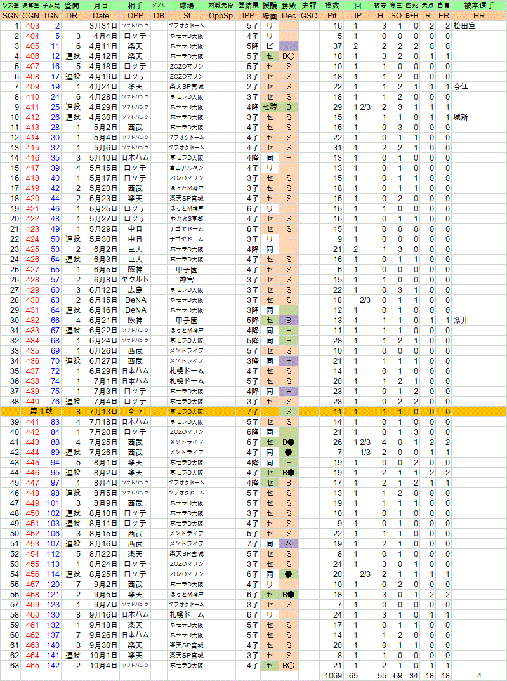Select the 広島 opponent cell
This screenshot has height=681, width=507.
point(135,289)
